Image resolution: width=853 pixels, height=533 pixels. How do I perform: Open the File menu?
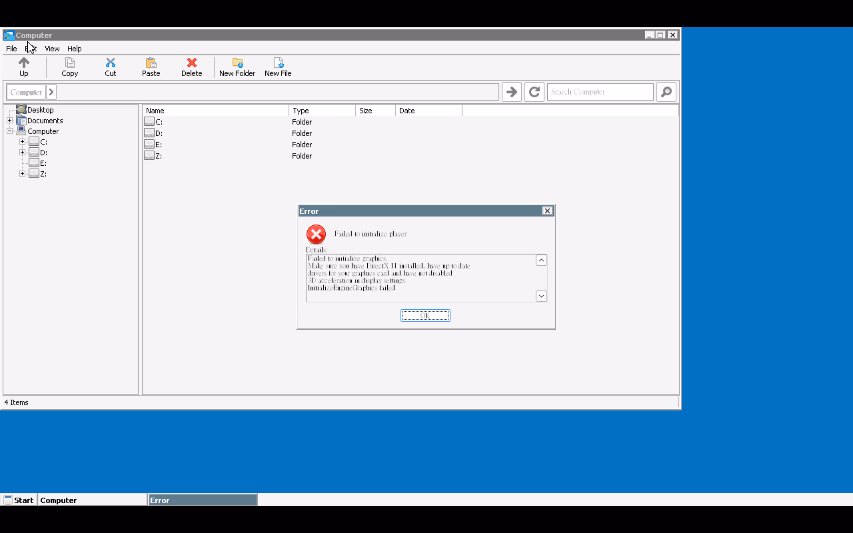pos(11,49)
